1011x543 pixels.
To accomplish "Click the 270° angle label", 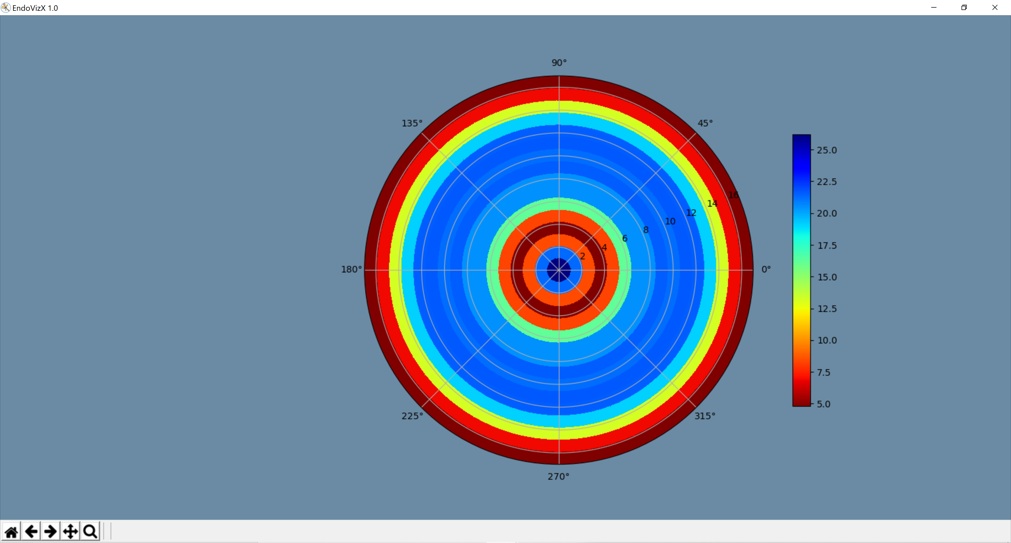I will pyautogui.click(x=558, y=476).
